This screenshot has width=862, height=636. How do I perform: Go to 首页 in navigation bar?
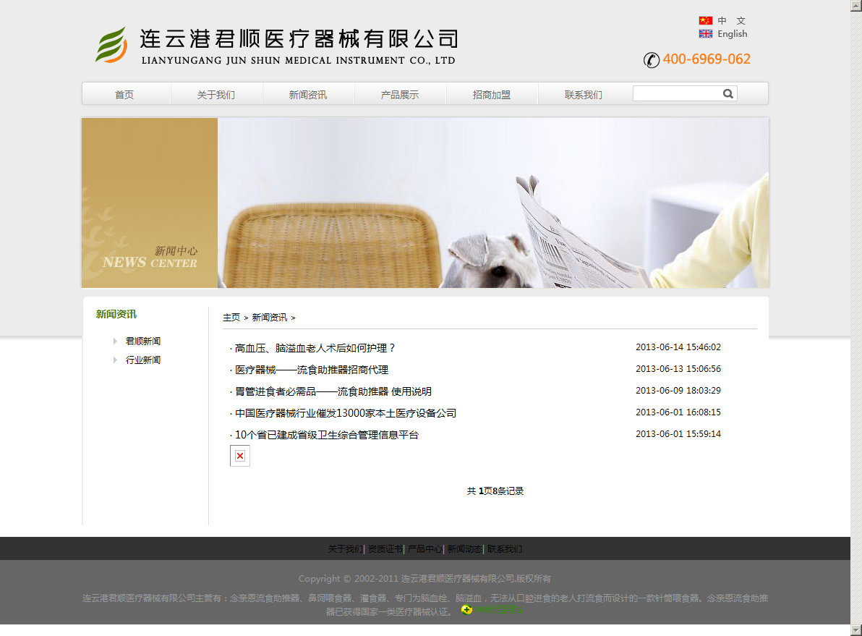click(124, 95)
